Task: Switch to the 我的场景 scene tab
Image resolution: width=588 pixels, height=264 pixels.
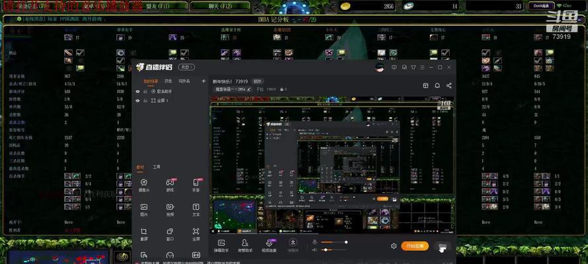Action: (x=151, y=81)
